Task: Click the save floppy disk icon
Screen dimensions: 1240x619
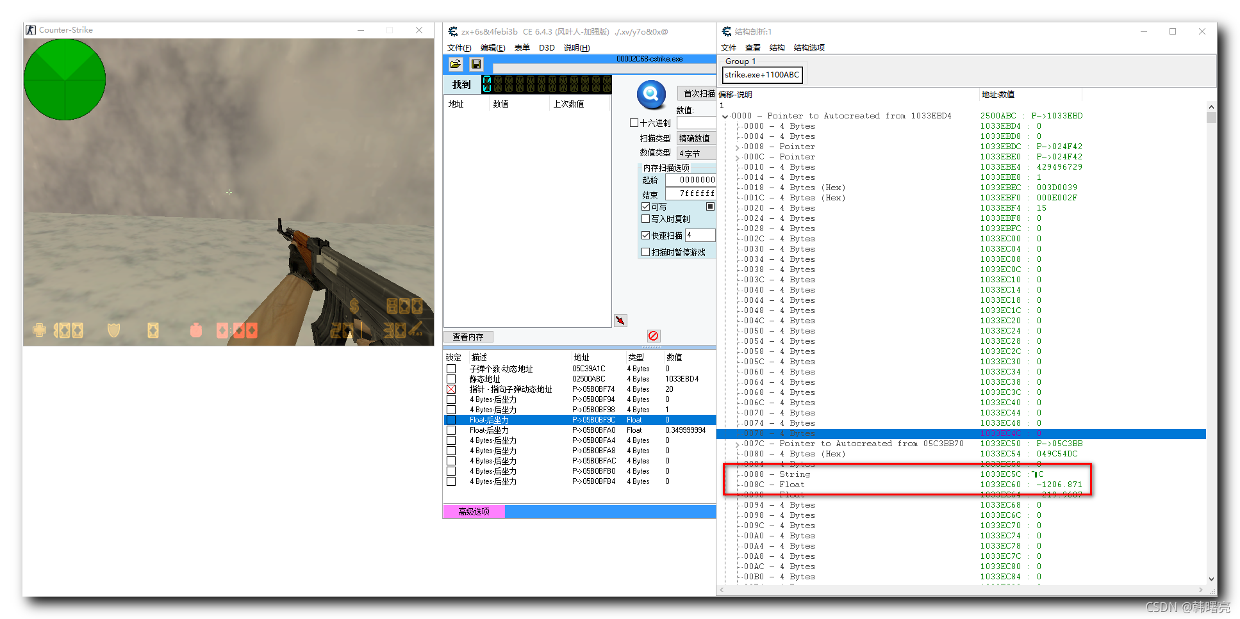Action: tap(475, 64)
